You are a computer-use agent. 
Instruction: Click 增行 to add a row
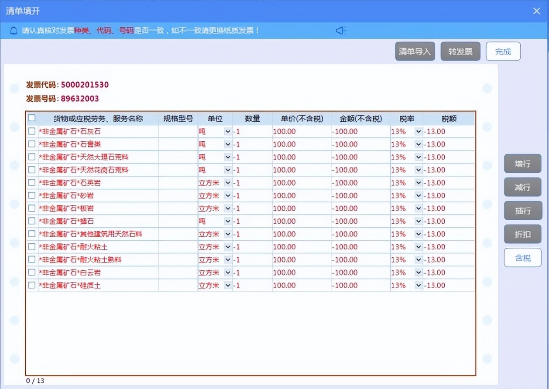(522, 164)
